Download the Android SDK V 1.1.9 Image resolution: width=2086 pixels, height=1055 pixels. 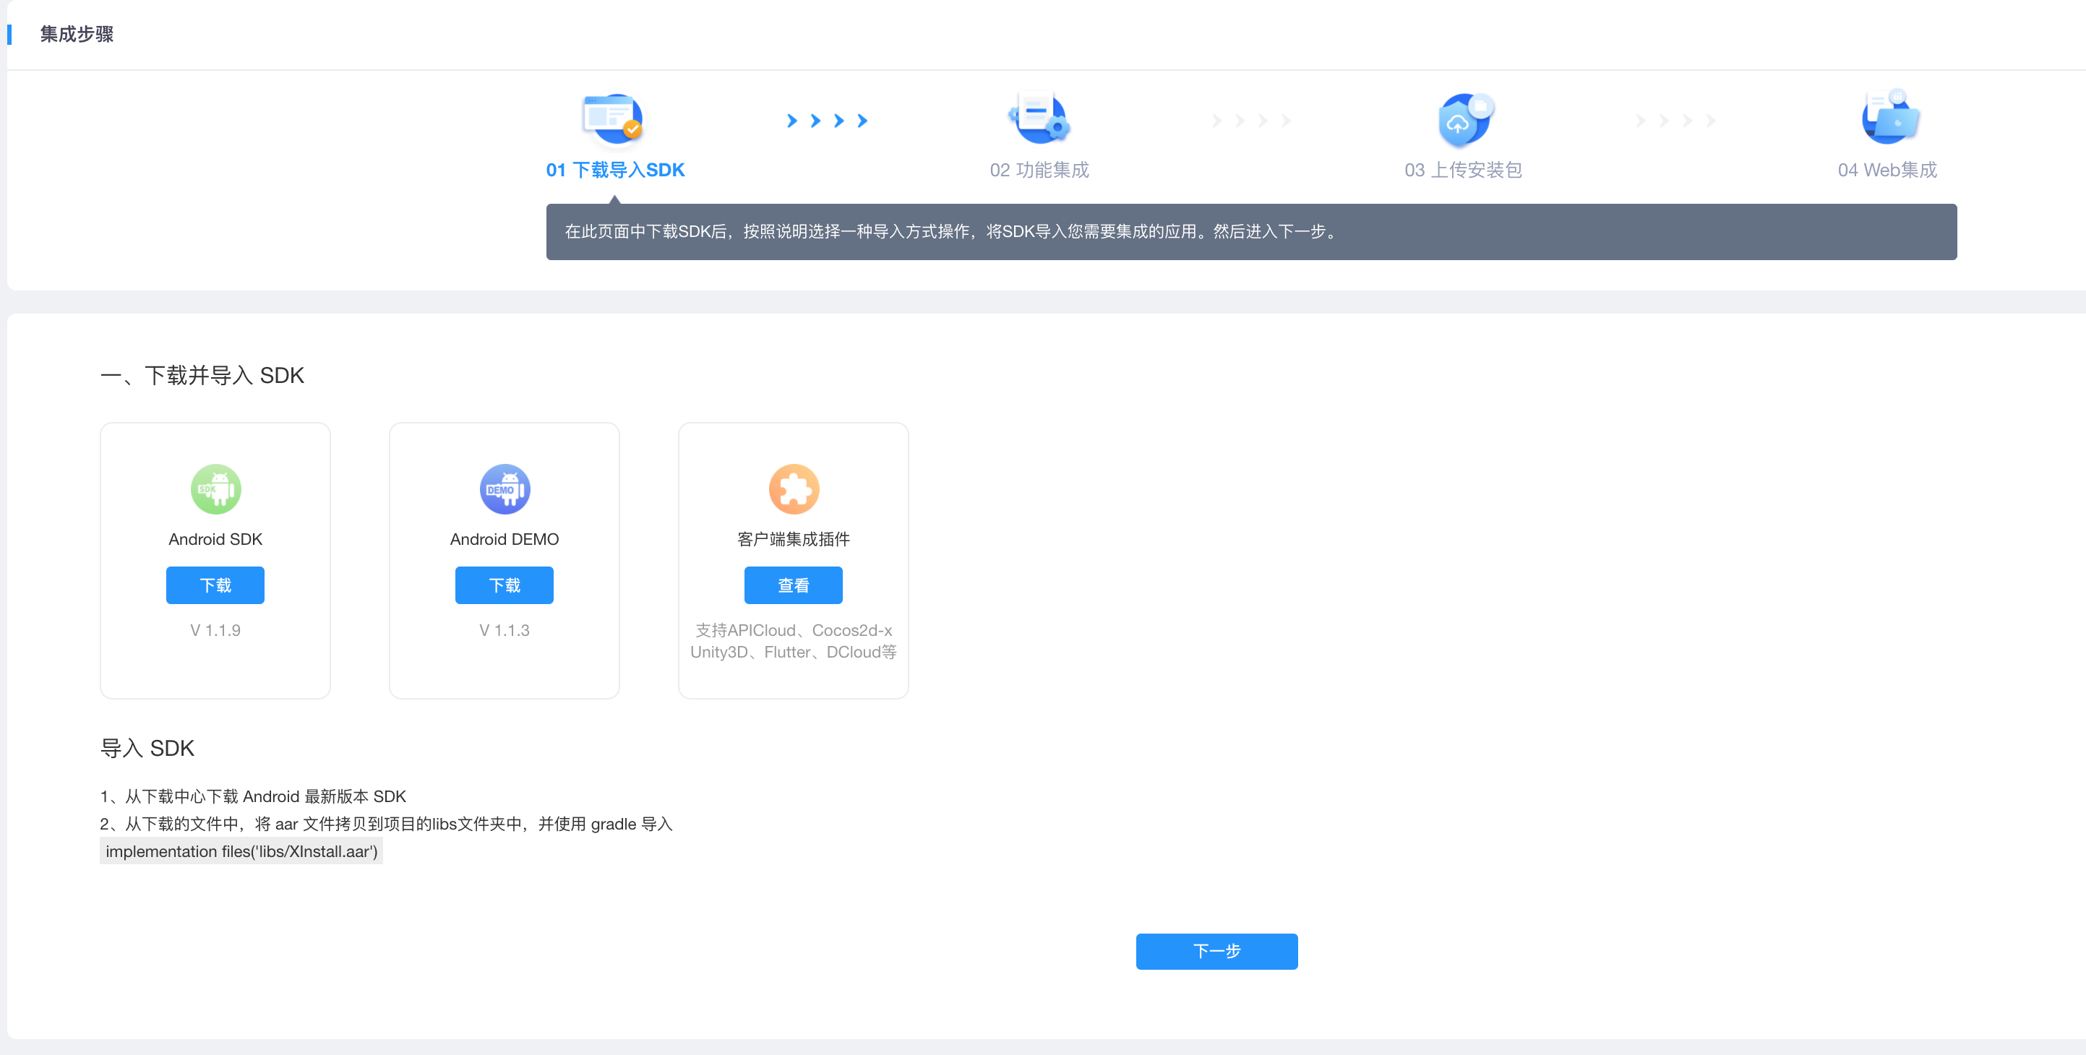click(215, 585)
